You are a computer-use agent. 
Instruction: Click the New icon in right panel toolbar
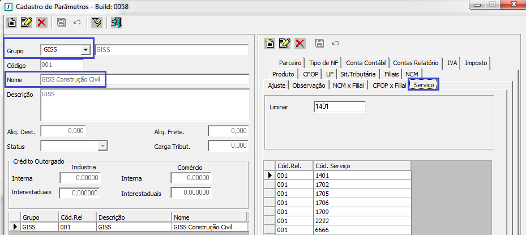click(270, 43)
